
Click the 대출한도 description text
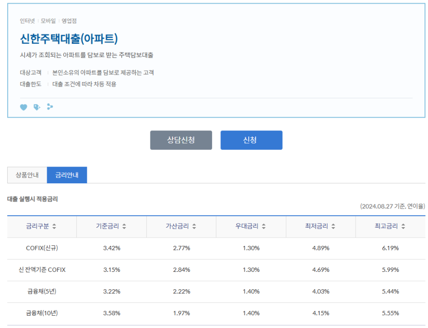click(x=84, y=84)
